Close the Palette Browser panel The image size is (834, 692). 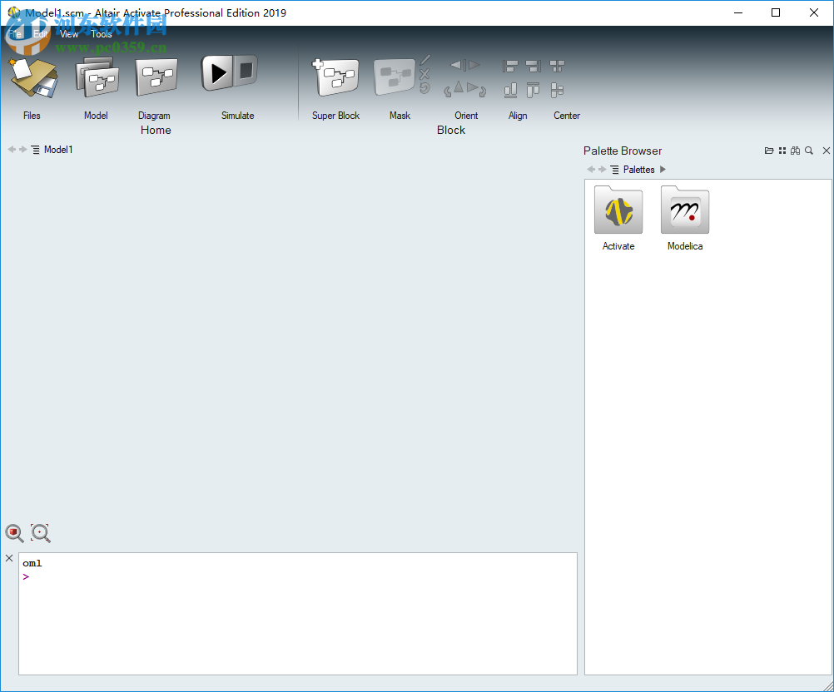(826, 151)
